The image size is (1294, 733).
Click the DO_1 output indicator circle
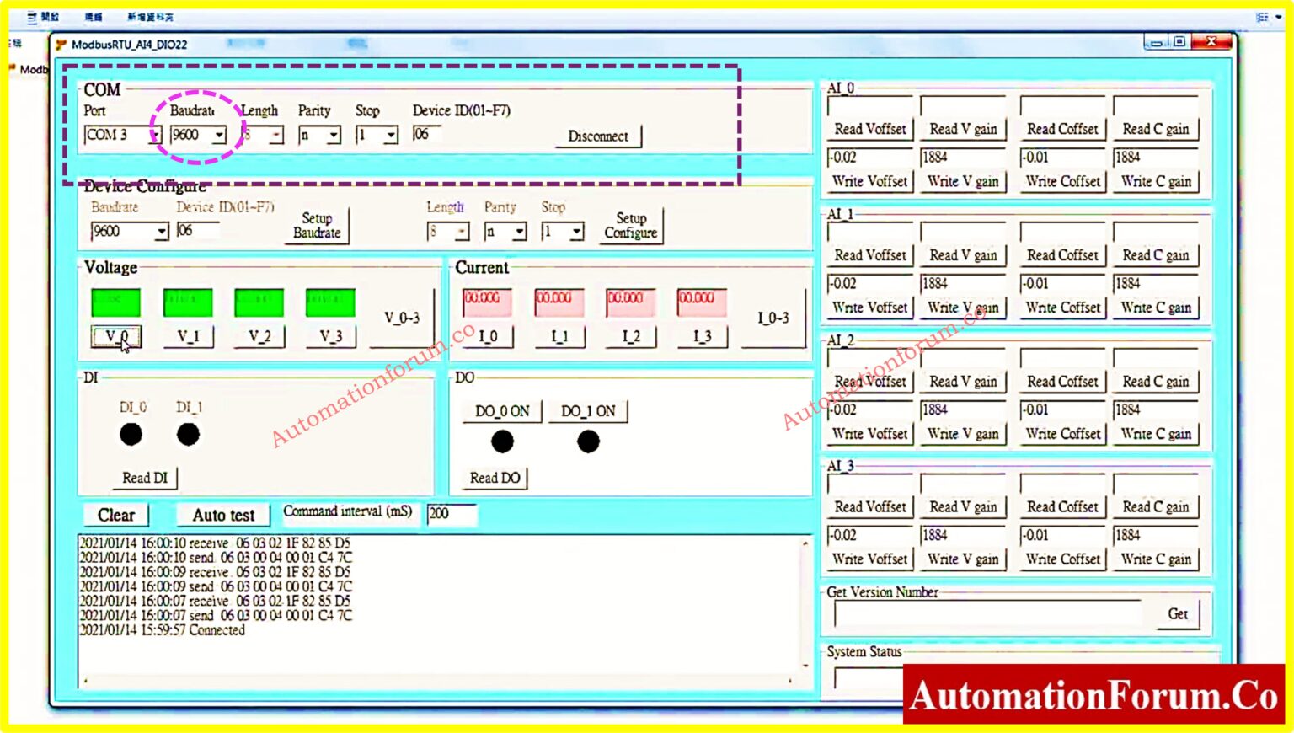click(x=587, y=440)
